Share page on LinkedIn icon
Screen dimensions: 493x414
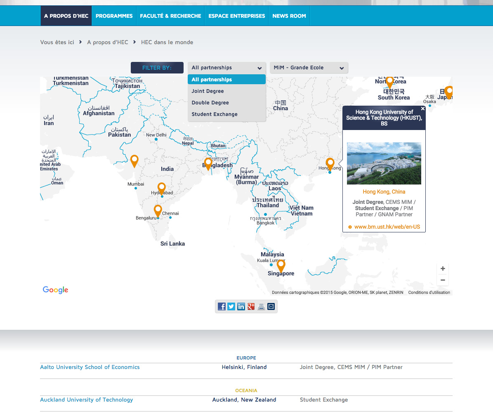(241, 306)
